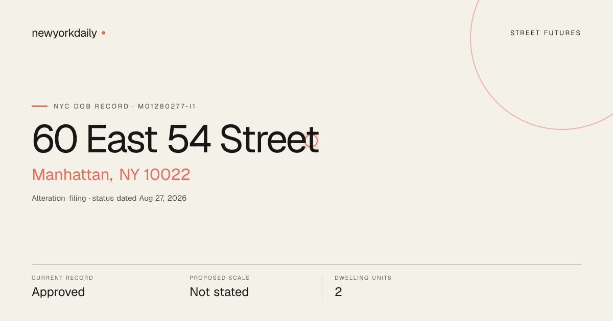Click the Approved status value
The height and width of the screenshot is (321, 613).
pos(58,292)
